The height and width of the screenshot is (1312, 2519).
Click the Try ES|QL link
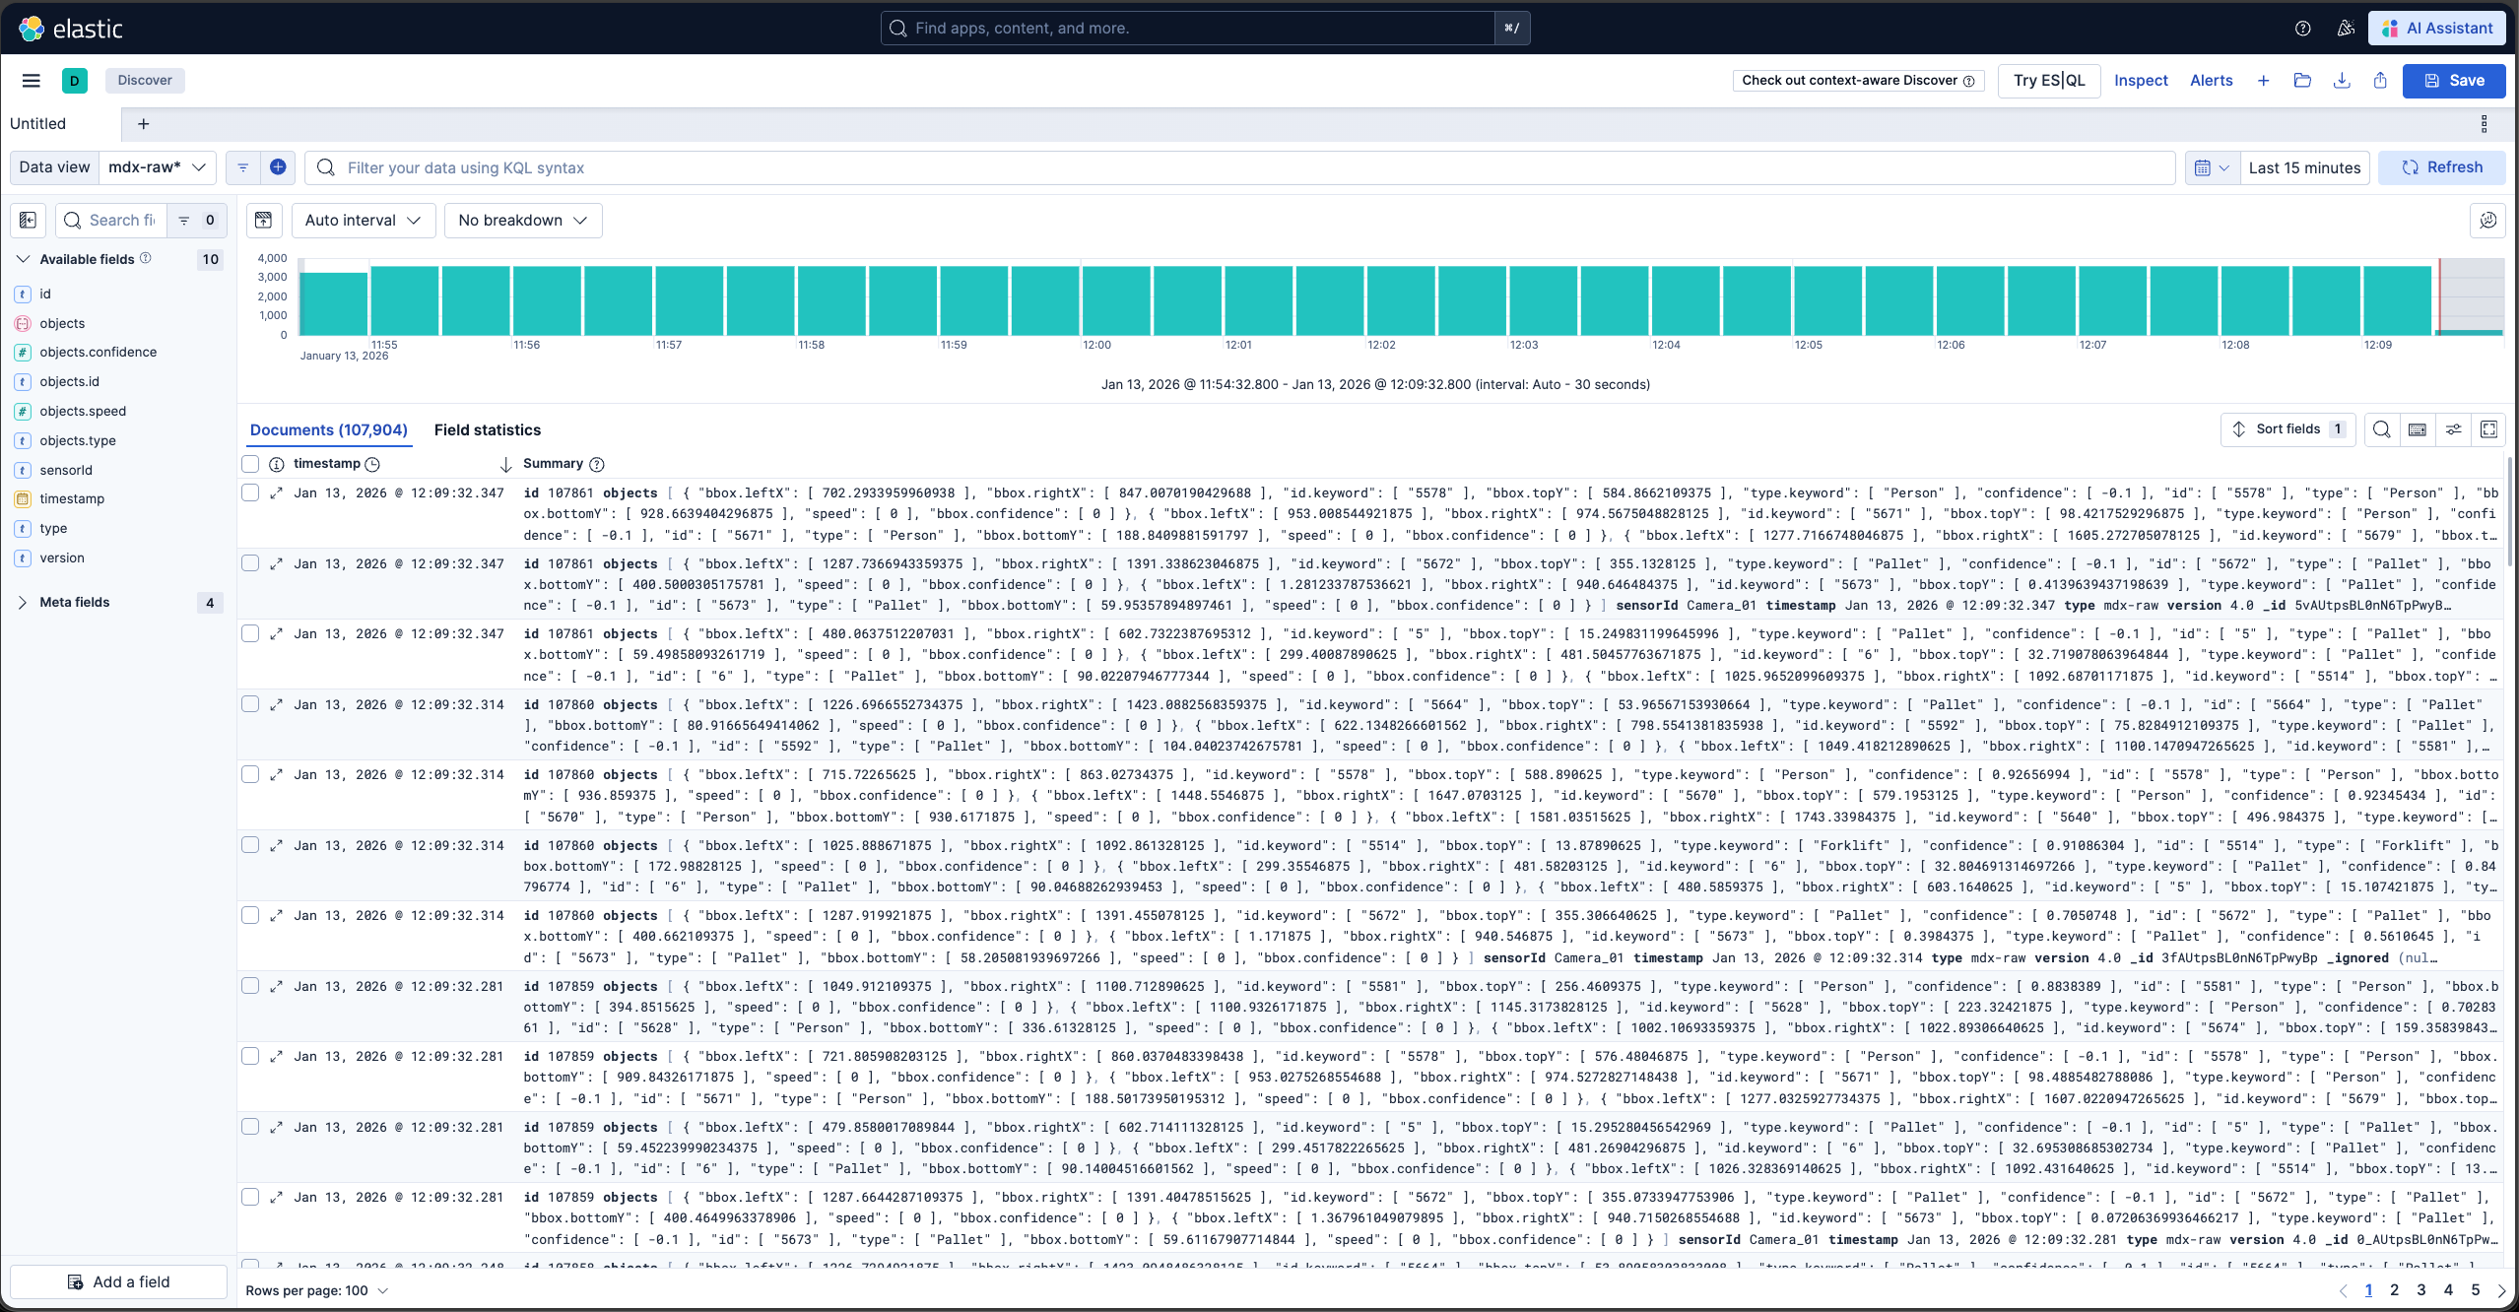pyautogui.click(x=2048, y=81)
